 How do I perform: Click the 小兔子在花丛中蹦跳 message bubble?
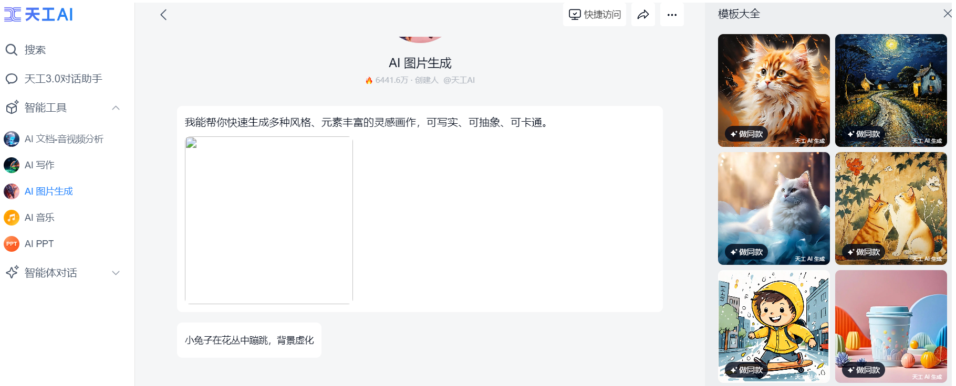pyautogui.click(x=249, y=340)
